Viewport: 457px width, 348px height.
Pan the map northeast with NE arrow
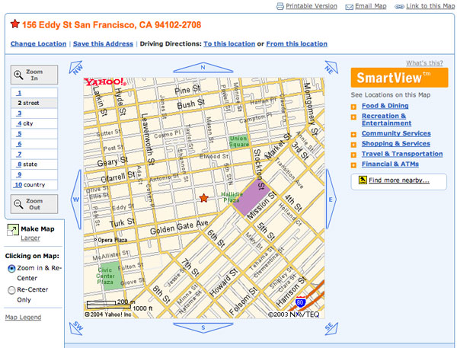tap(331, 67)
